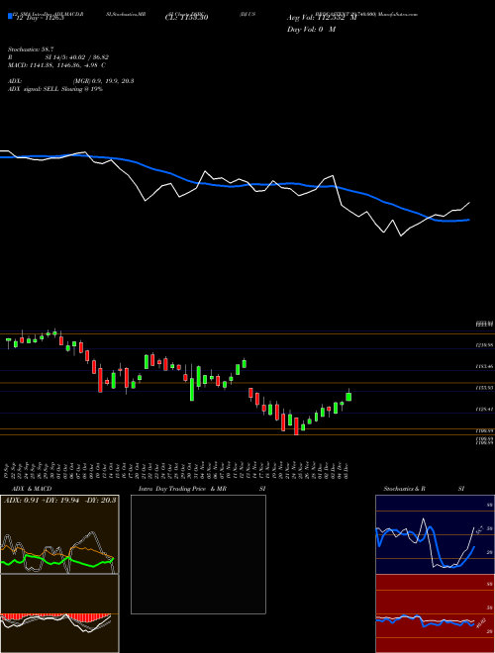This screenshot has width=495, height=653.
Task: Click the 'Day Vol: 0 M' label
Action: coord(311,30)
